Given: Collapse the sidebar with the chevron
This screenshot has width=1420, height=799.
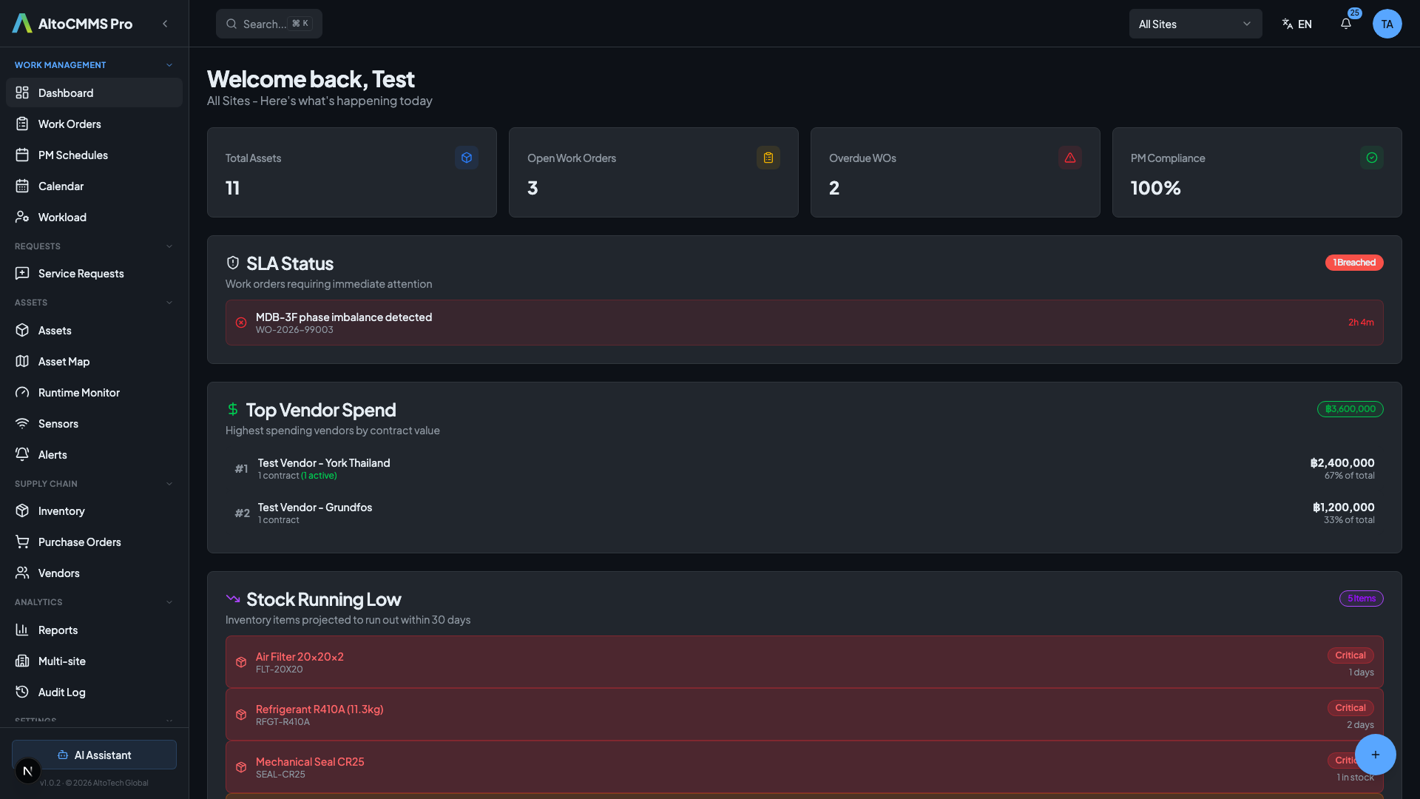Looking at the screenshot, I should pos(165,24).
